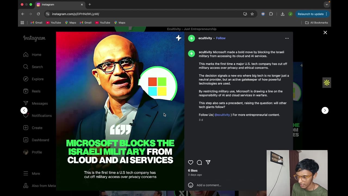Image resolution: width=348 pixels, height=196 pixels.
Task: Open the blue browser extension icon
Action: click(263, 14)
